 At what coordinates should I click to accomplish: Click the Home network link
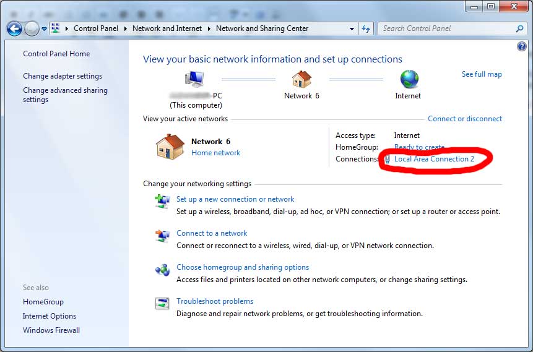(x=216, y=153)
